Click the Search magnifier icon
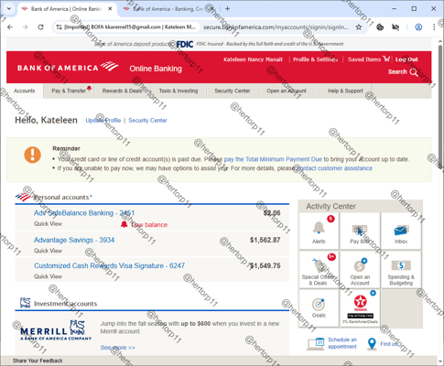The height and width of the screenshot is (366, 444). [414, 72]
